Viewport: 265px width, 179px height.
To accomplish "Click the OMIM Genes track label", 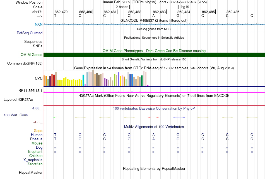I will (x=31, y=55).
